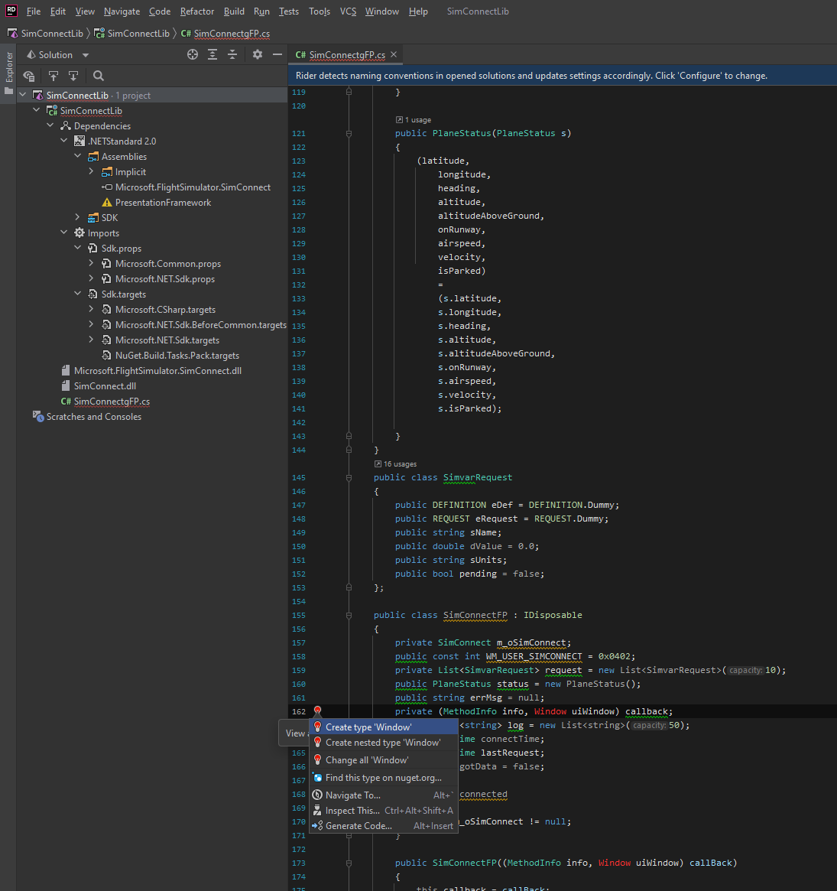
Task: Open the Solution view dropdown
Action: coord(85,55)
